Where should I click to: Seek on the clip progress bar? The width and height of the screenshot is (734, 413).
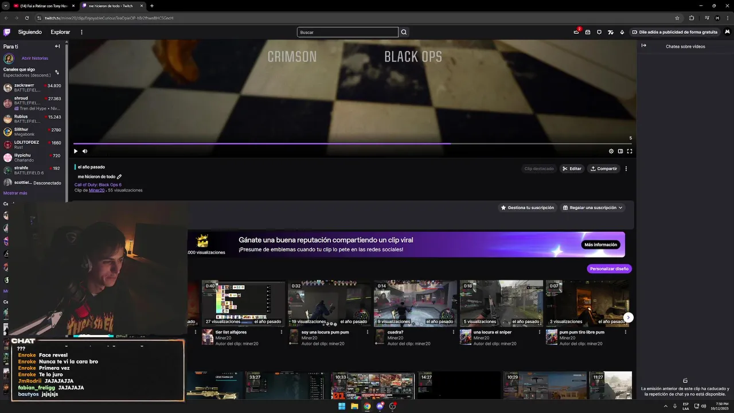point(353,144)
